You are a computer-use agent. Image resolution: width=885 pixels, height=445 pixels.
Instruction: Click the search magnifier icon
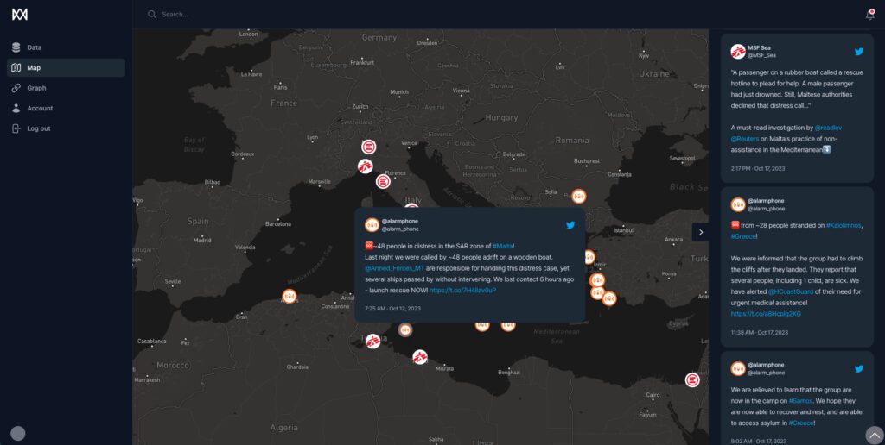152,15
